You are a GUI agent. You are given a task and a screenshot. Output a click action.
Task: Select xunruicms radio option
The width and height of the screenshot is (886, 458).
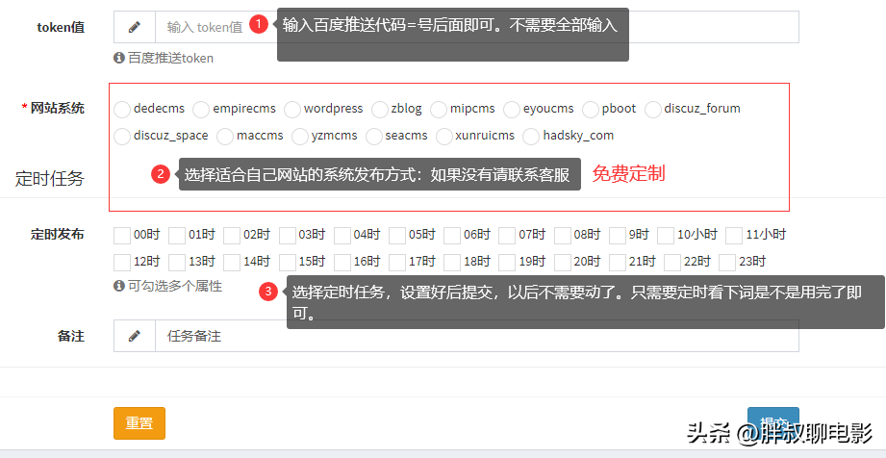click(444, 137)
